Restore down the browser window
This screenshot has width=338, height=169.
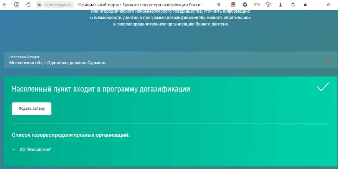[x=329, y=5]
